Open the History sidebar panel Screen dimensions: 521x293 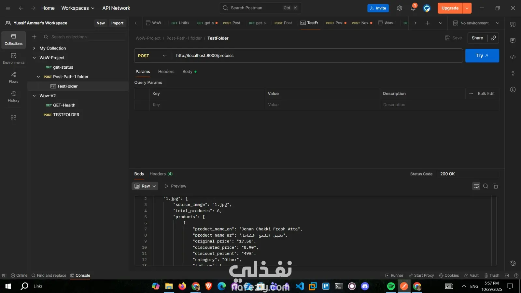(x=14, y=97)
